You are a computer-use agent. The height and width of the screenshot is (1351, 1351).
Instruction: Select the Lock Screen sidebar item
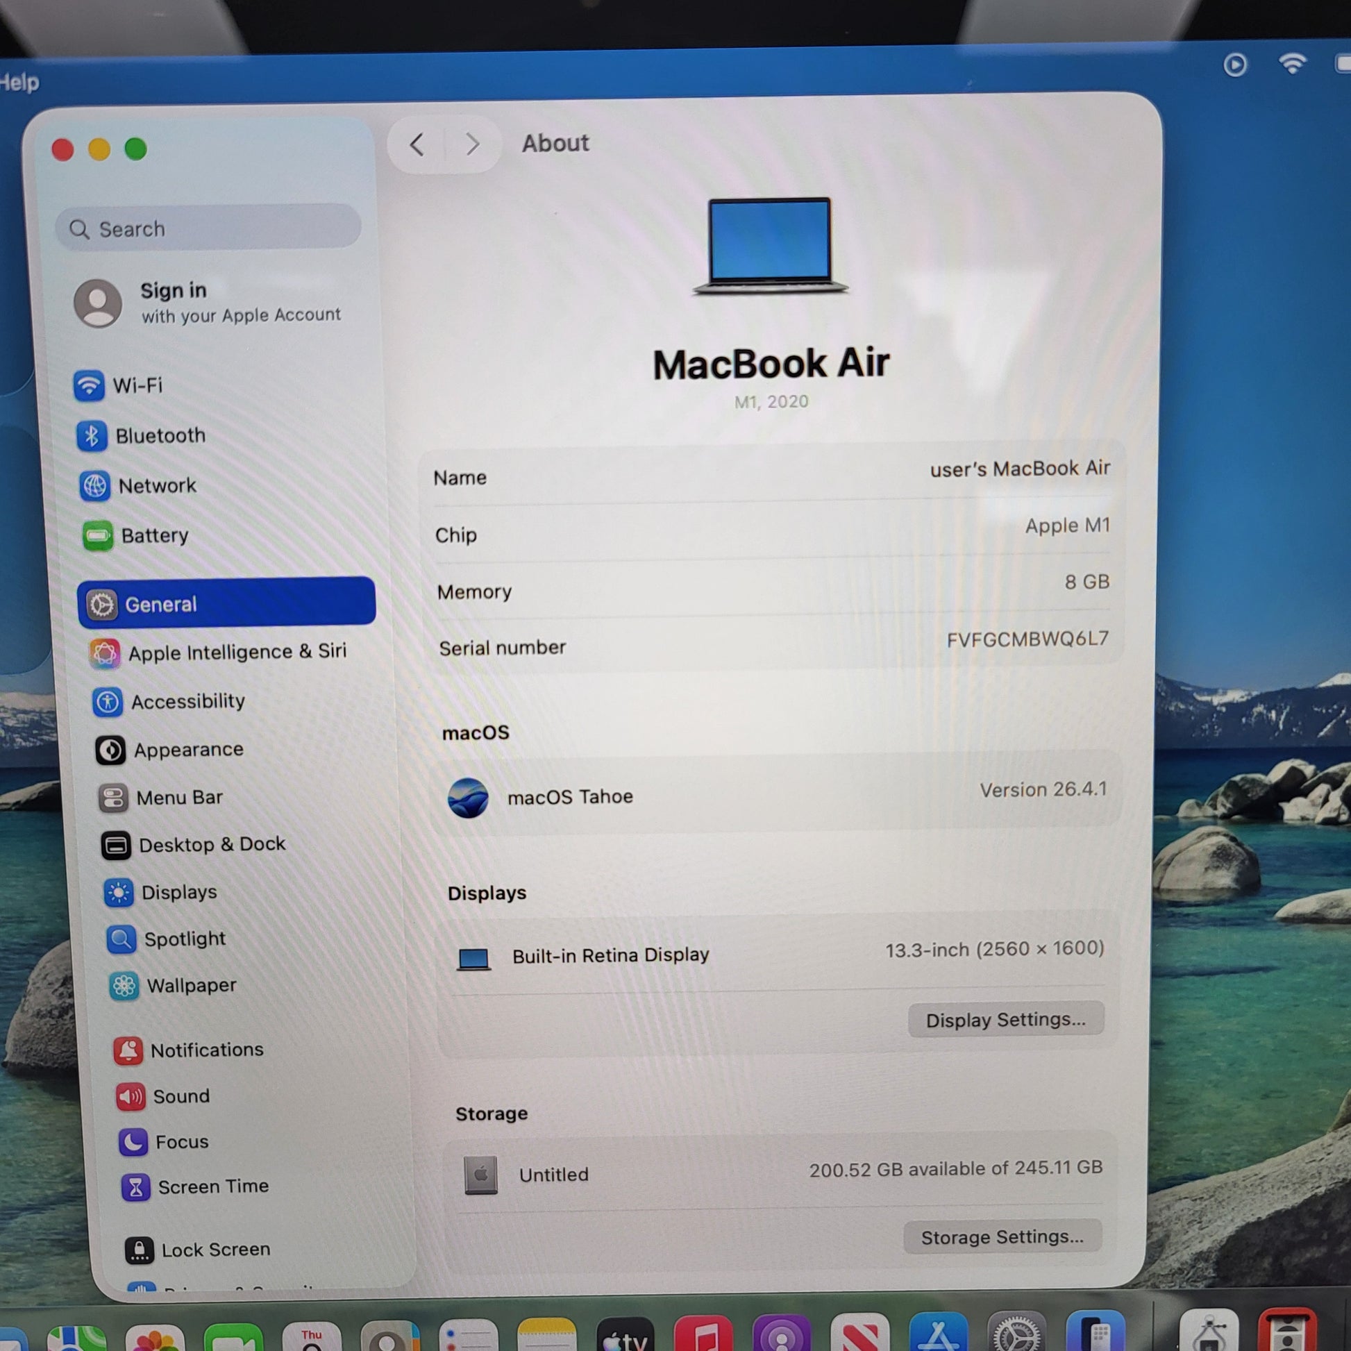tap(215, 1250)
